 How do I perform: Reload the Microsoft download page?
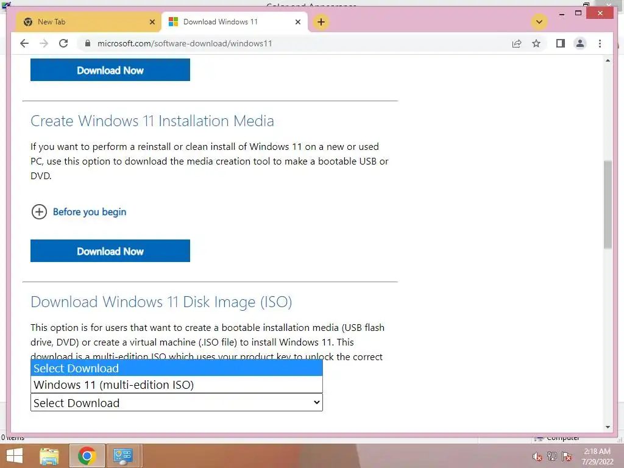pyautogui.click(x=63, y=43)
